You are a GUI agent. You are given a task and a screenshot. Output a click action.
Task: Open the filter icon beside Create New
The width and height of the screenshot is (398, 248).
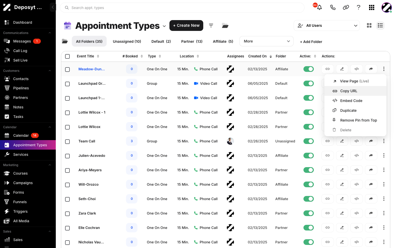(x=211, y=25)
